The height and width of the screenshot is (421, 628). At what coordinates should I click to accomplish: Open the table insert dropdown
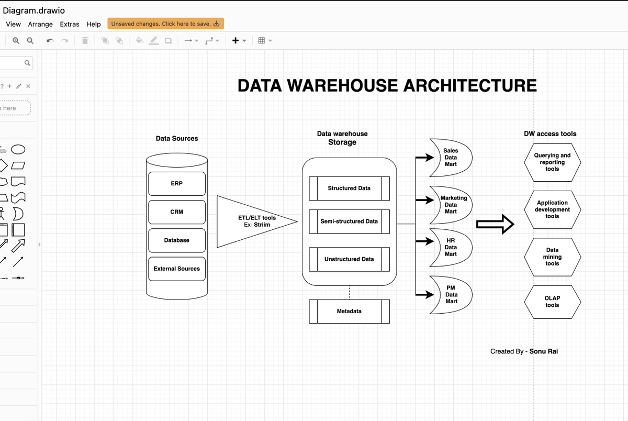(x=265, y=40)
